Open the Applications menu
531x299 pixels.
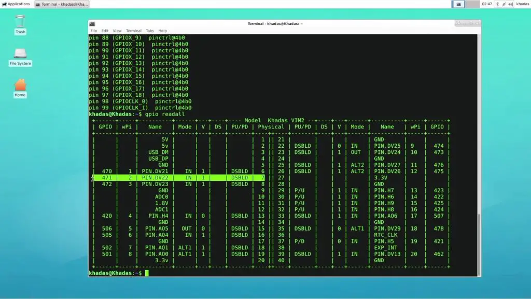(x=16, y=4)
